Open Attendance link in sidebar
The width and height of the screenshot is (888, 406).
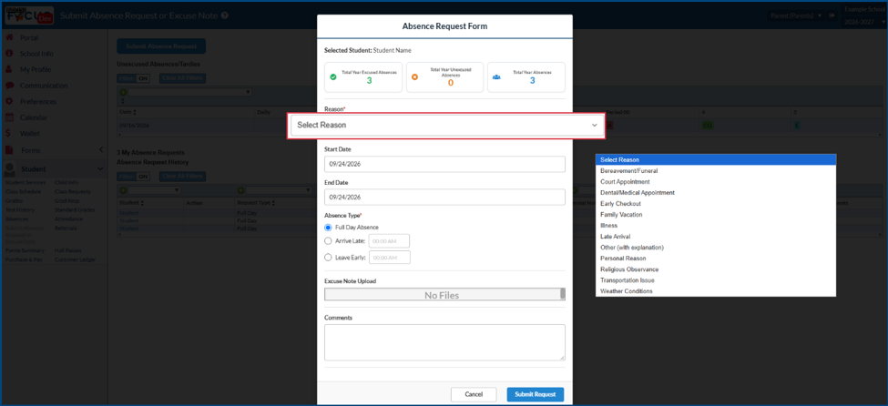point(68,218)
